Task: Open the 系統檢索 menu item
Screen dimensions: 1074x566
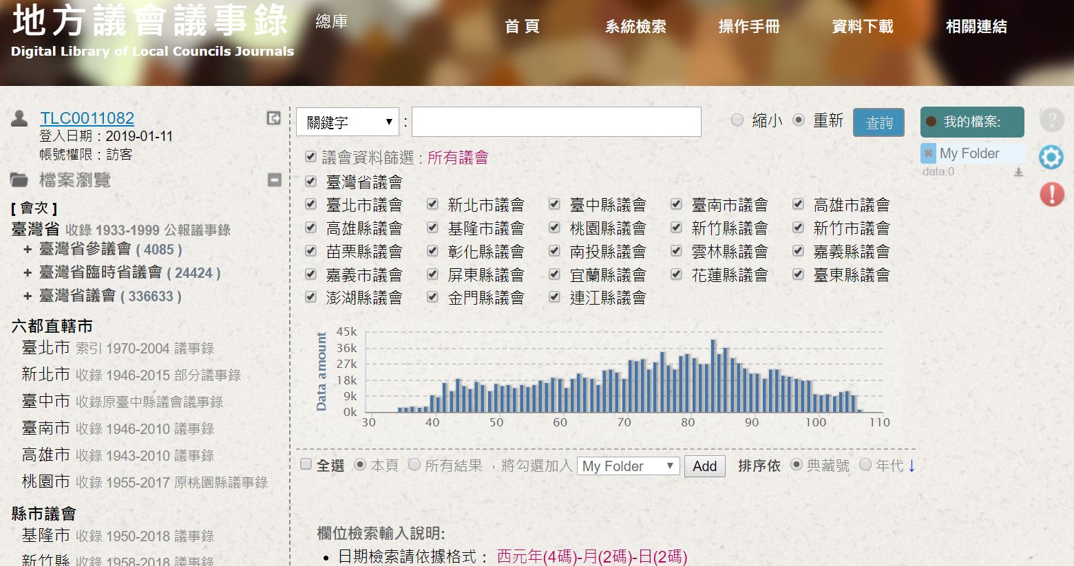Action: coord(635,27)
